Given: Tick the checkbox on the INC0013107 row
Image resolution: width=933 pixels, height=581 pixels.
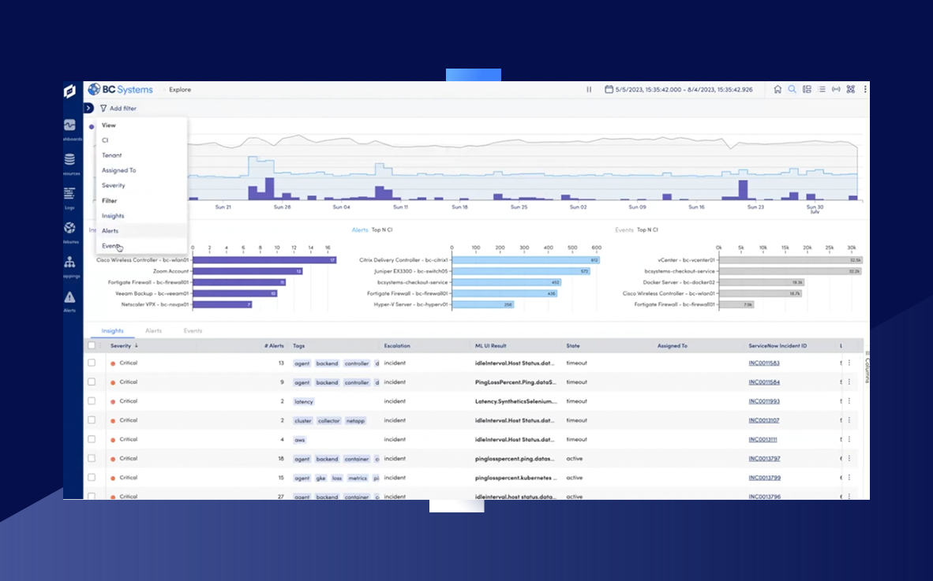Looking at the screenshot, I should 92,420.
